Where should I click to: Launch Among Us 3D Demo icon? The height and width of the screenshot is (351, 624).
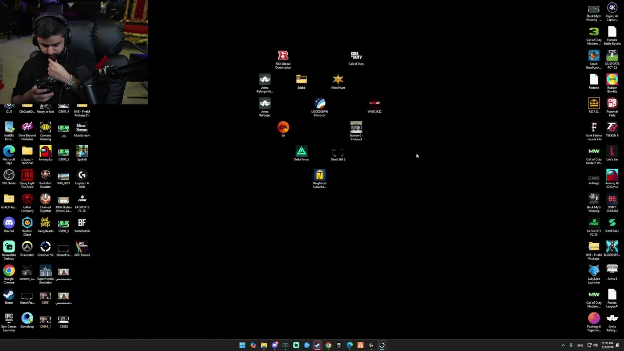612,179
